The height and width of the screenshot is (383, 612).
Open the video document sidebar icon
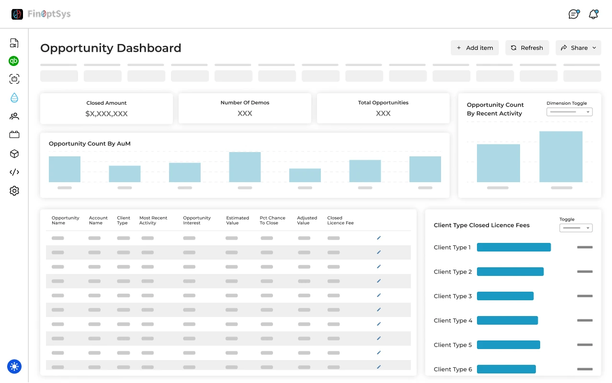14,43
